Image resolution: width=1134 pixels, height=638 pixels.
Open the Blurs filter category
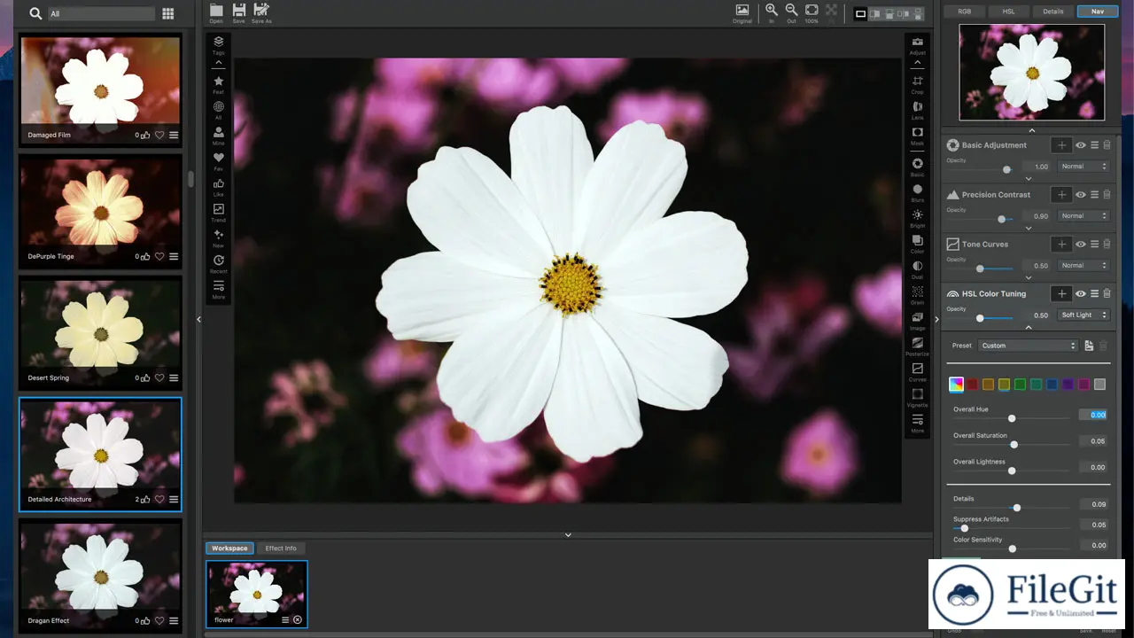[917, 192]
